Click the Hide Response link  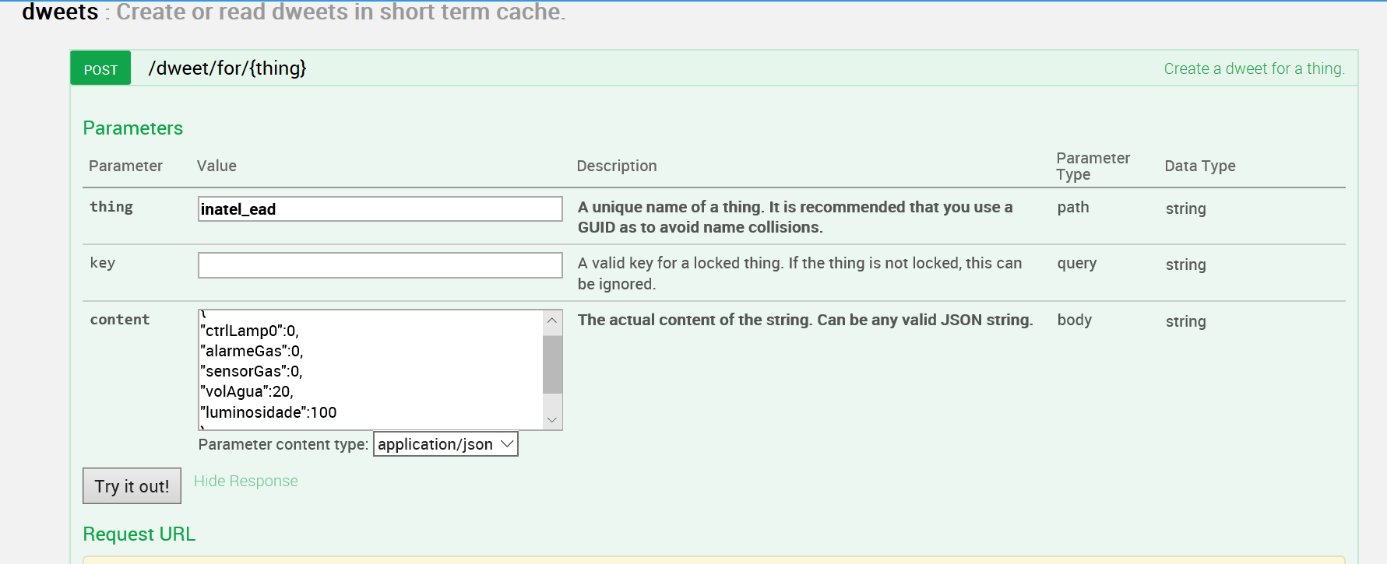click(245, 481)
